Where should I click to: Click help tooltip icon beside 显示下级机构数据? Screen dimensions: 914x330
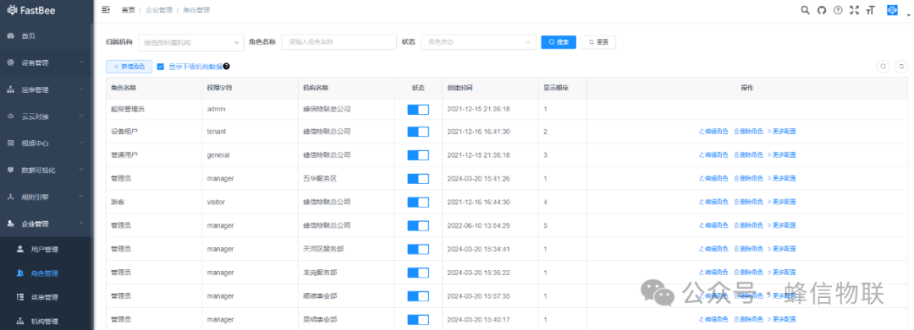click(226, 66)
